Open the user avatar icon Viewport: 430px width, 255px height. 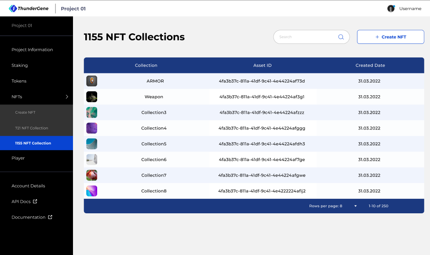391,8
